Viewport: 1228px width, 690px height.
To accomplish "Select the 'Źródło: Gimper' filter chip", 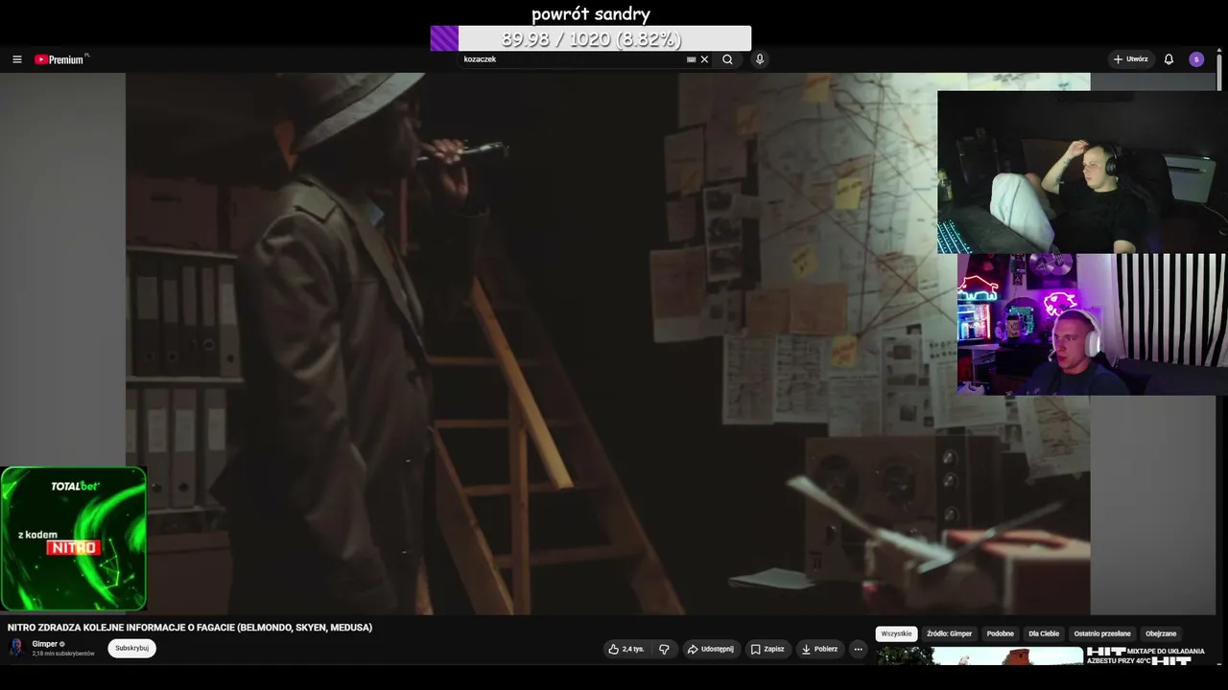I will pyautogui.click(x=950, y=633).
